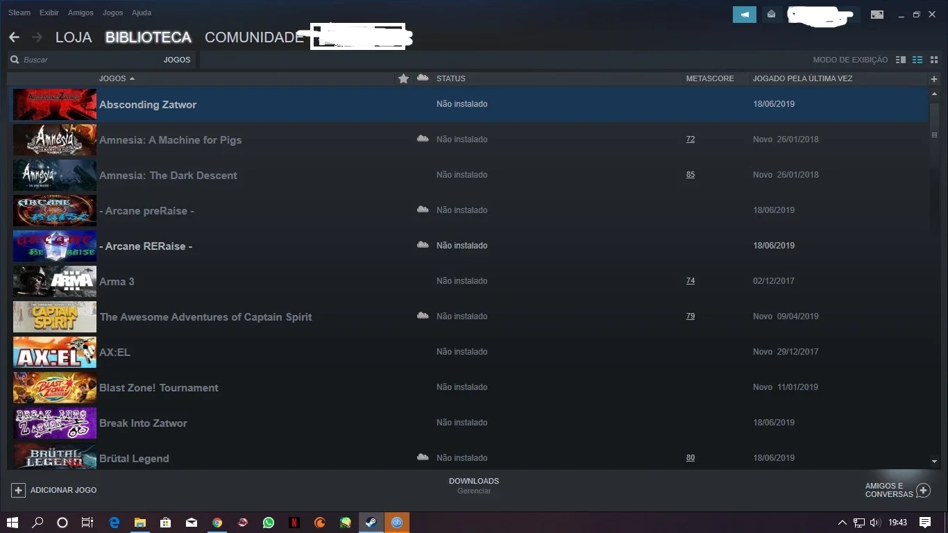Screen dimensions: 948x533
Task: Sort by cloud sync column header
Action: pyautogui.click(x=423, y=78)
